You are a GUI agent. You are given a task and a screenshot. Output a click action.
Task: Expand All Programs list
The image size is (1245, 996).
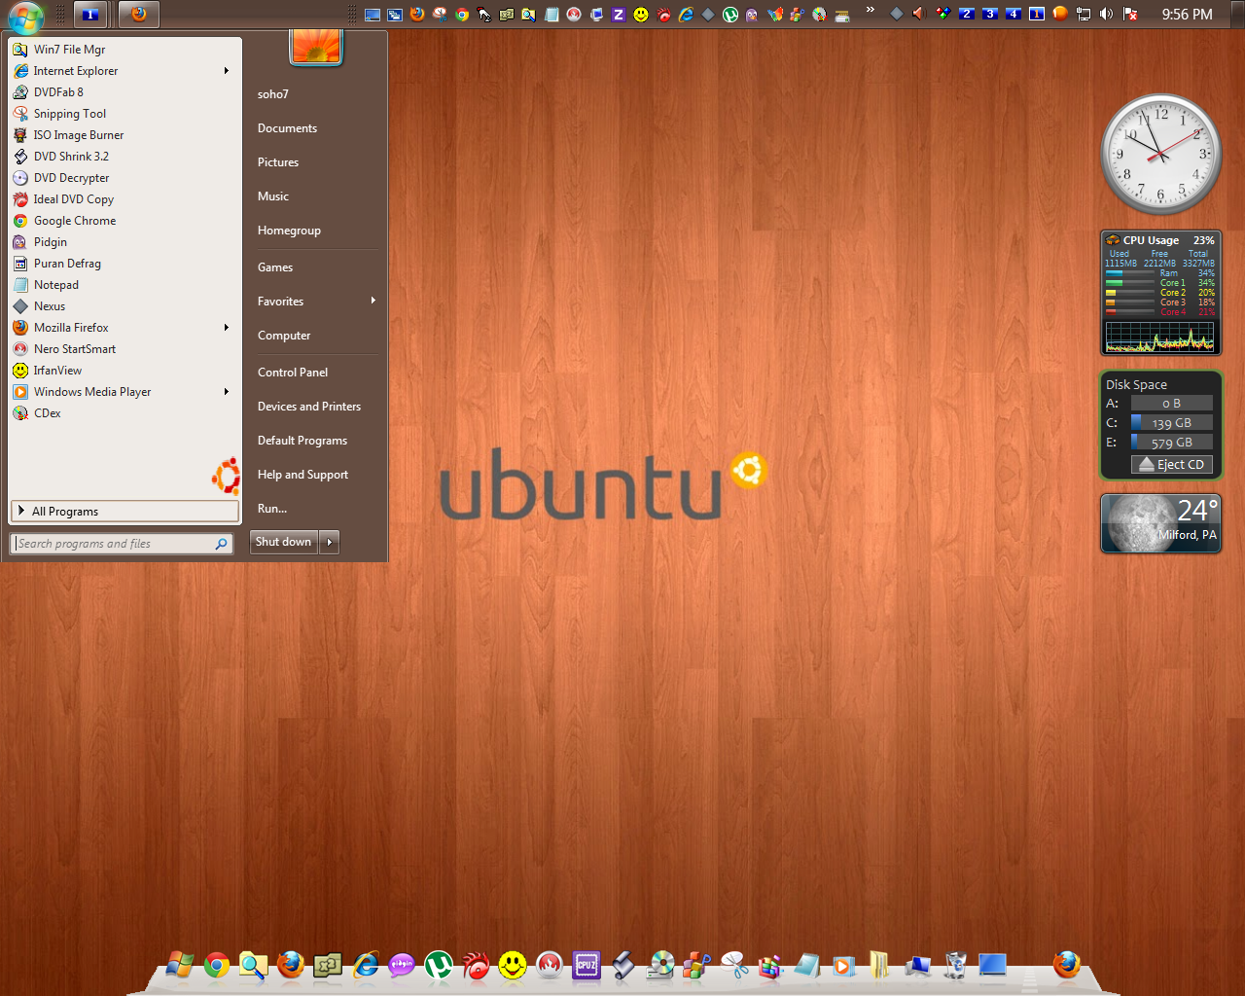124,511
